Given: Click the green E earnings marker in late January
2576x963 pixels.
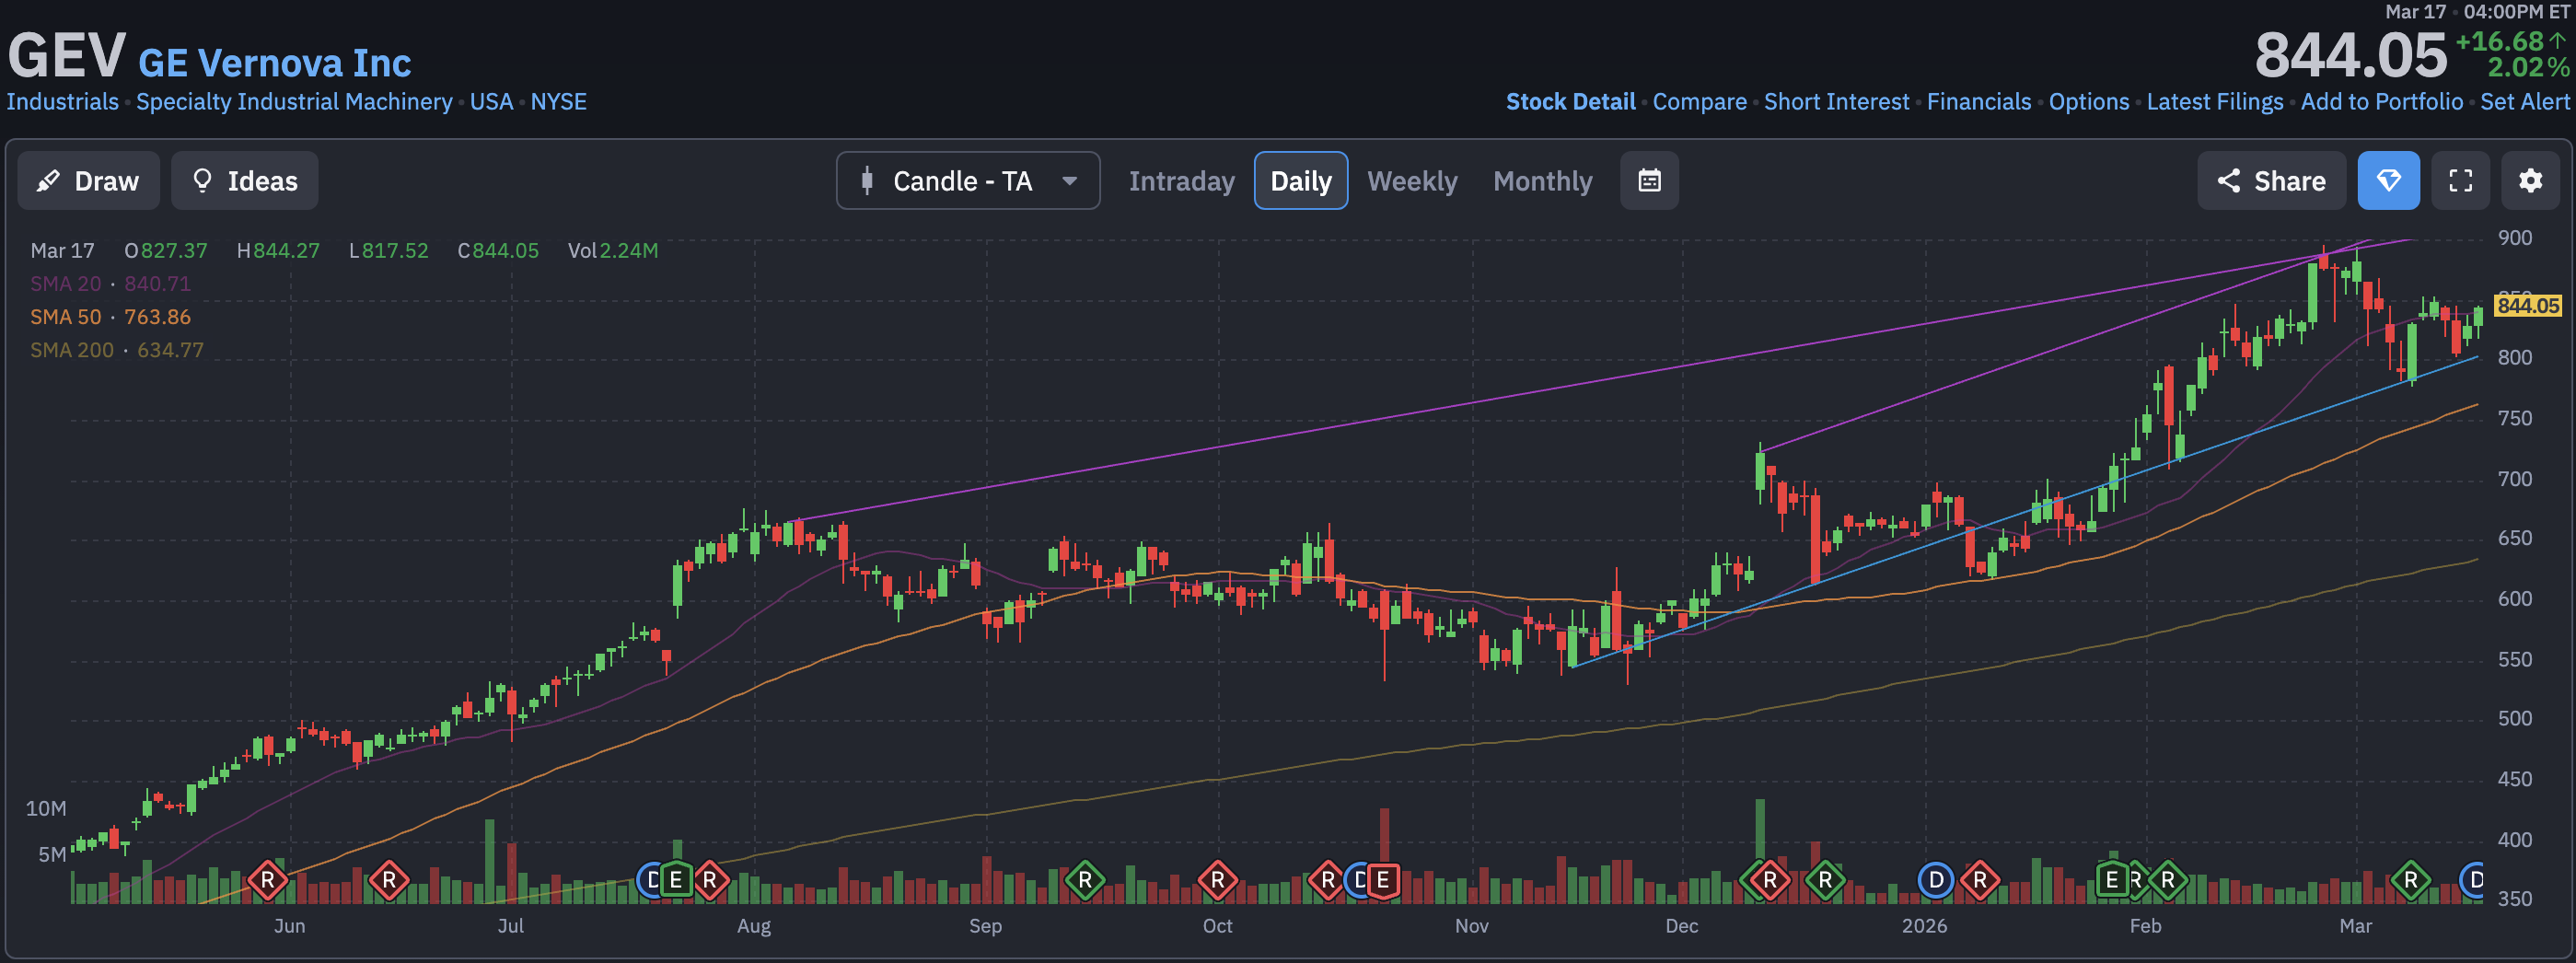Looking at the screenshot, I should click(x=2112, y=880).
